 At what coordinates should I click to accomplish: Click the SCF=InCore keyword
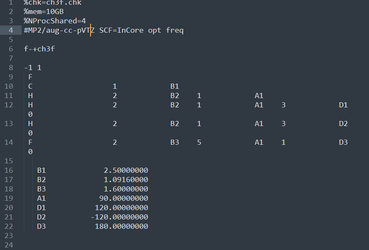click(x=122, y=30)
